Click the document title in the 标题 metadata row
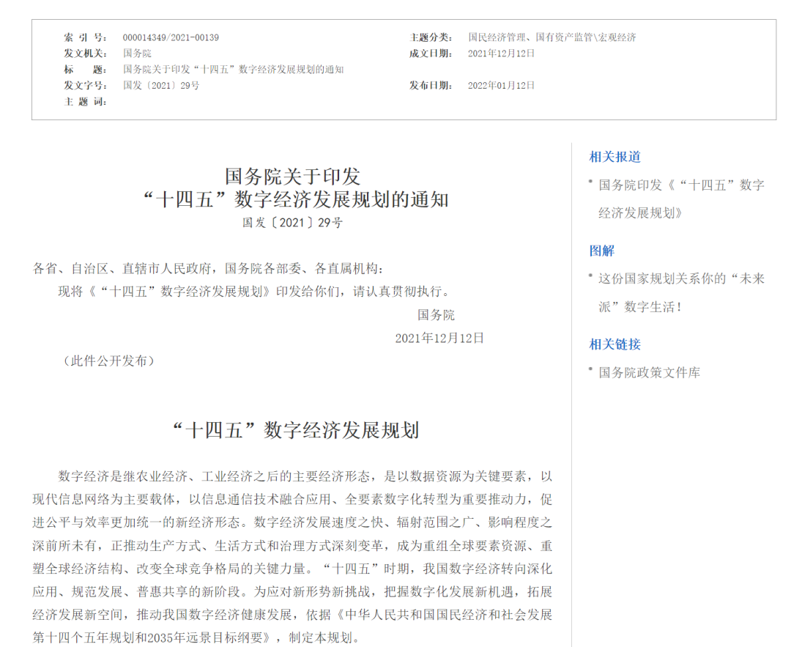The width and height of the screenshot is (791, 647). click(x=233, y=70)
